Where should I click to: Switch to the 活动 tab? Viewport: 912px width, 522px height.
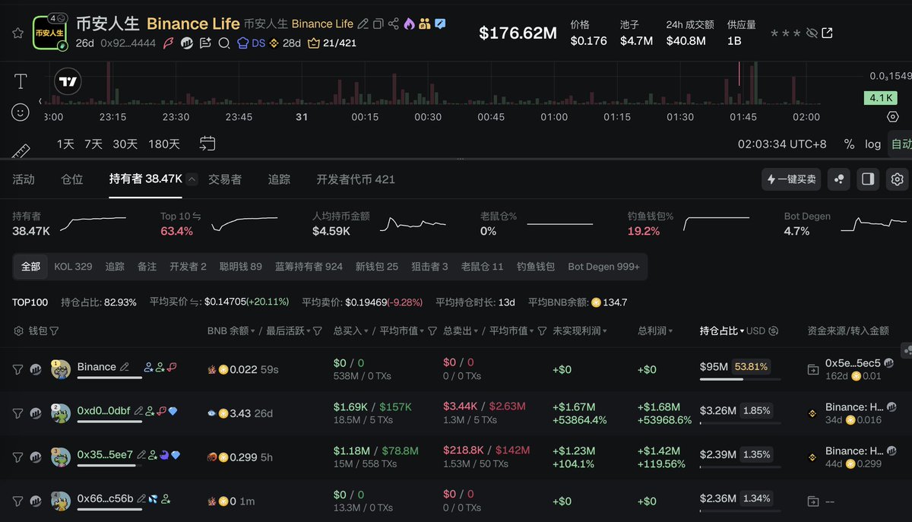[x=24, y=179]
